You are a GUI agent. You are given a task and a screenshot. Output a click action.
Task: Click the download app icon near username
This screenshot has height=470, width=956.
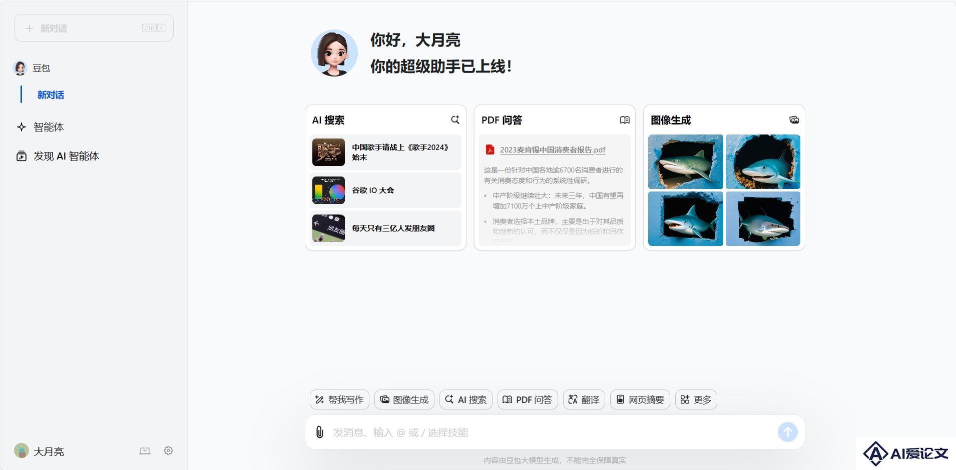click(x=145, y=450)
